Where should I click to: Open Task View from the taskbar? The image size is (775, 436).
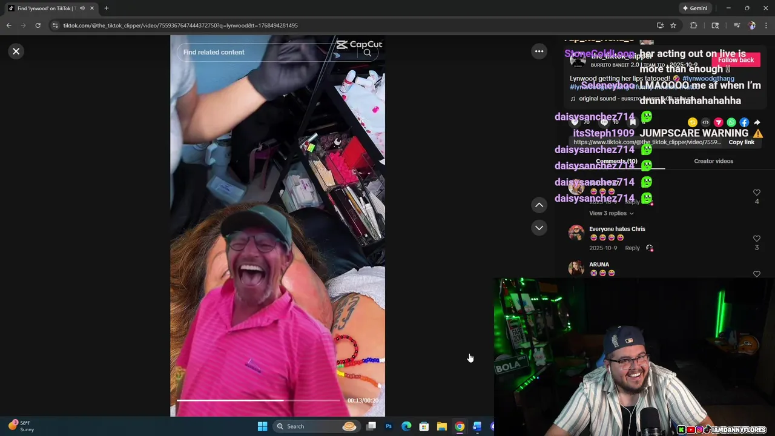click(371, 426)
